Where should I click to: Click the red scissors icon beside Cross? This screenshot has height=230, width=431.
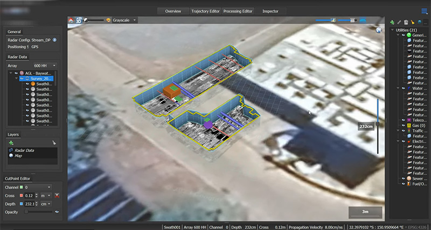pyautogui.click(x=56, y=195)
